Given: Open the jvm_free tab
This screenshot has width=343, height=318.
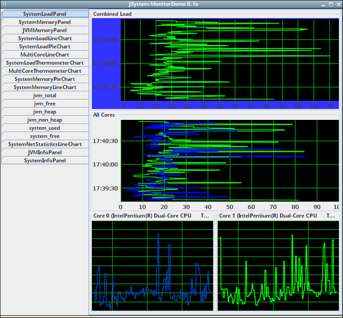Looking at the screenshot, I should point(45,104).
